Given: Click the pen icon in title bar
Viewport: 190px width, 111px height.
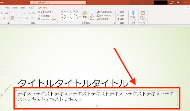Looking at the screenshot, I should [x=171, y=2].
